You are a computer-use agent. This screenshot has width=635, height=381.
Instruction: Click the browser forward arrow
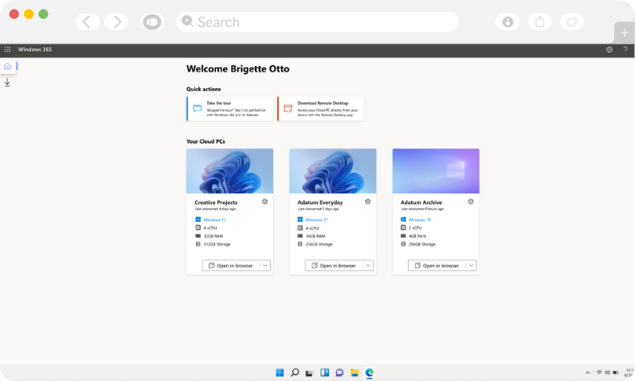click(116, 22)
